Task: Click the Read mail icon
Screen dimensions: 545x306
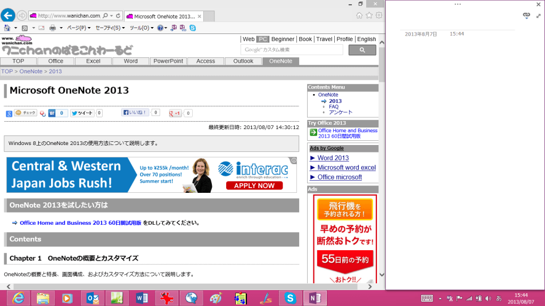Action: coord(42,28)
